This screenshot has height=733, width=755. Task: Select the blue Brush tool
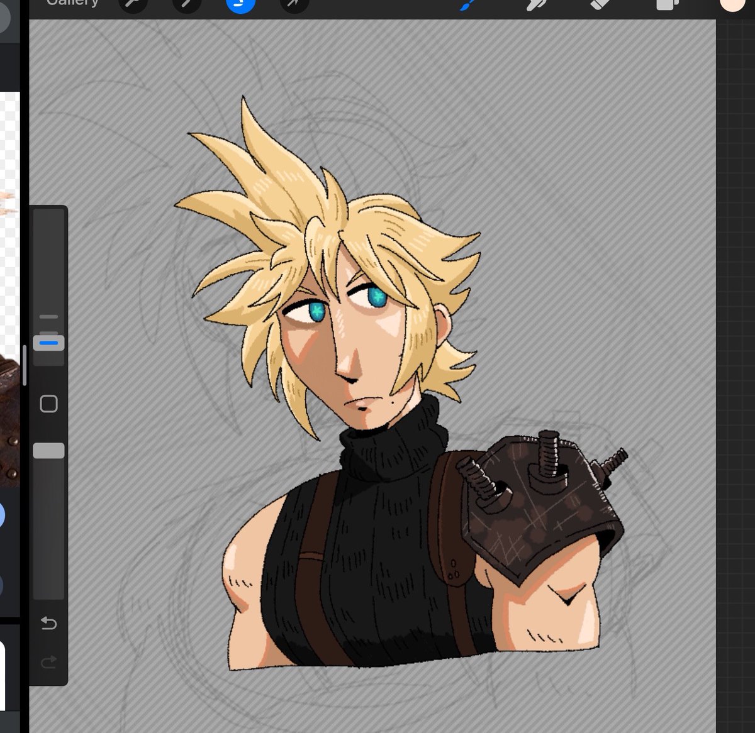click(x=466, y=5)
